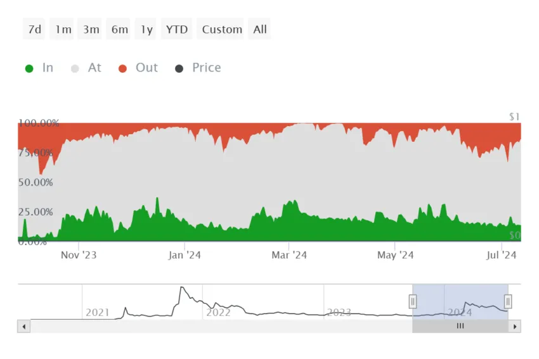539x359 pixels.
Task: Show year-to-date with YTD button
Action: pyautogui.click(x=177, y=29)
